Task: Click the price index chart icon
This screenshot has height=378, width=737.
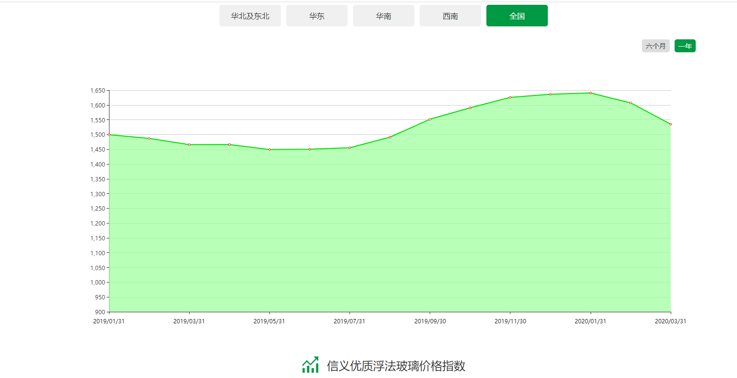Action: [310, 365]
